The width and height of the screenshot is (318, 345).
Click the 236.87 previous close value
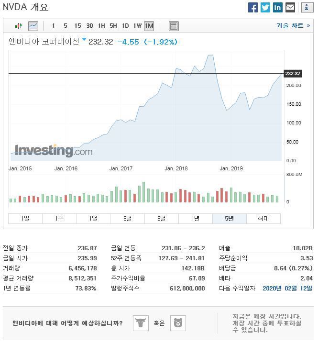tap(87, 248)
